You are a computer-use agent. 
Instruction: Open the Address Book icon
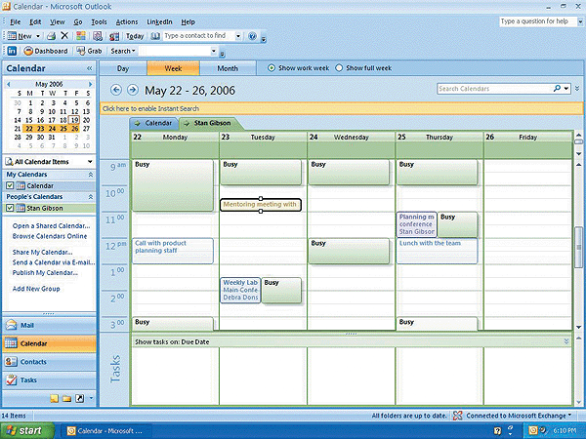(x=155, y=36)
